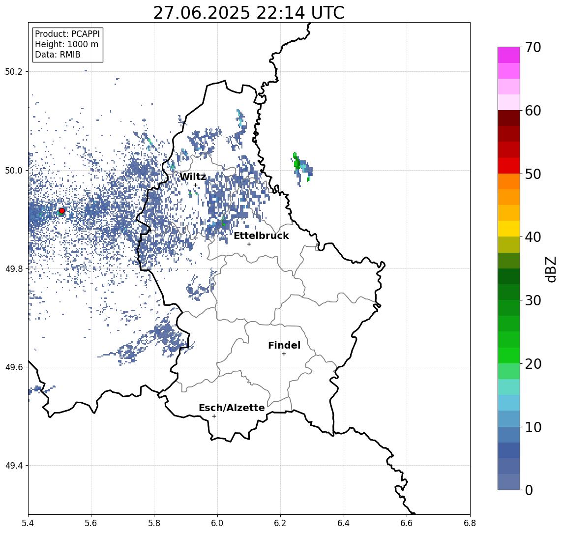Screen dimensions: 563x533
Task: Click the longitude tick label 6.8
Action: coord(470,523)
